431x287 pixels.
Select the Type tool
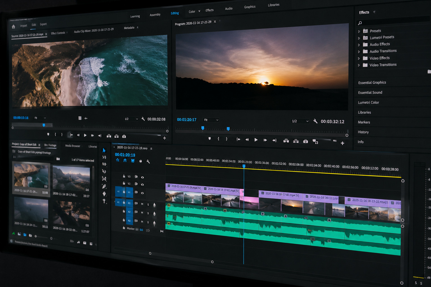(x=104, y=201)
